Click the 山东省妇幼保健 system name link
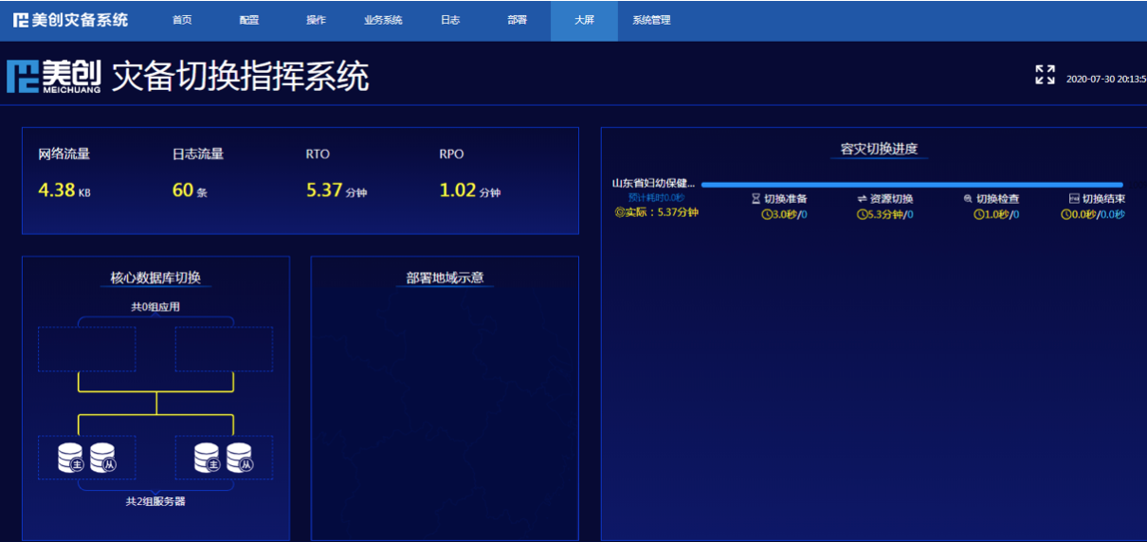This screenshot has height=542, width=1147. tap(653, 184)
